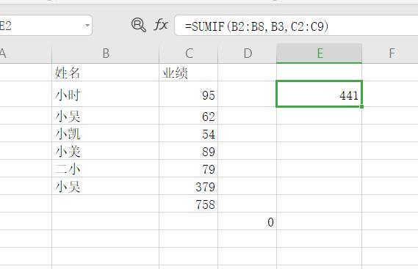Select the cell with name 二小

click(106, 169)
